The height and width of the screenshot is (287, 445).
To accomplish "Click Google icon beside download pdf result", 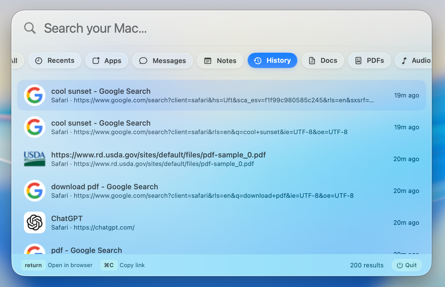I will pos(35,191).
